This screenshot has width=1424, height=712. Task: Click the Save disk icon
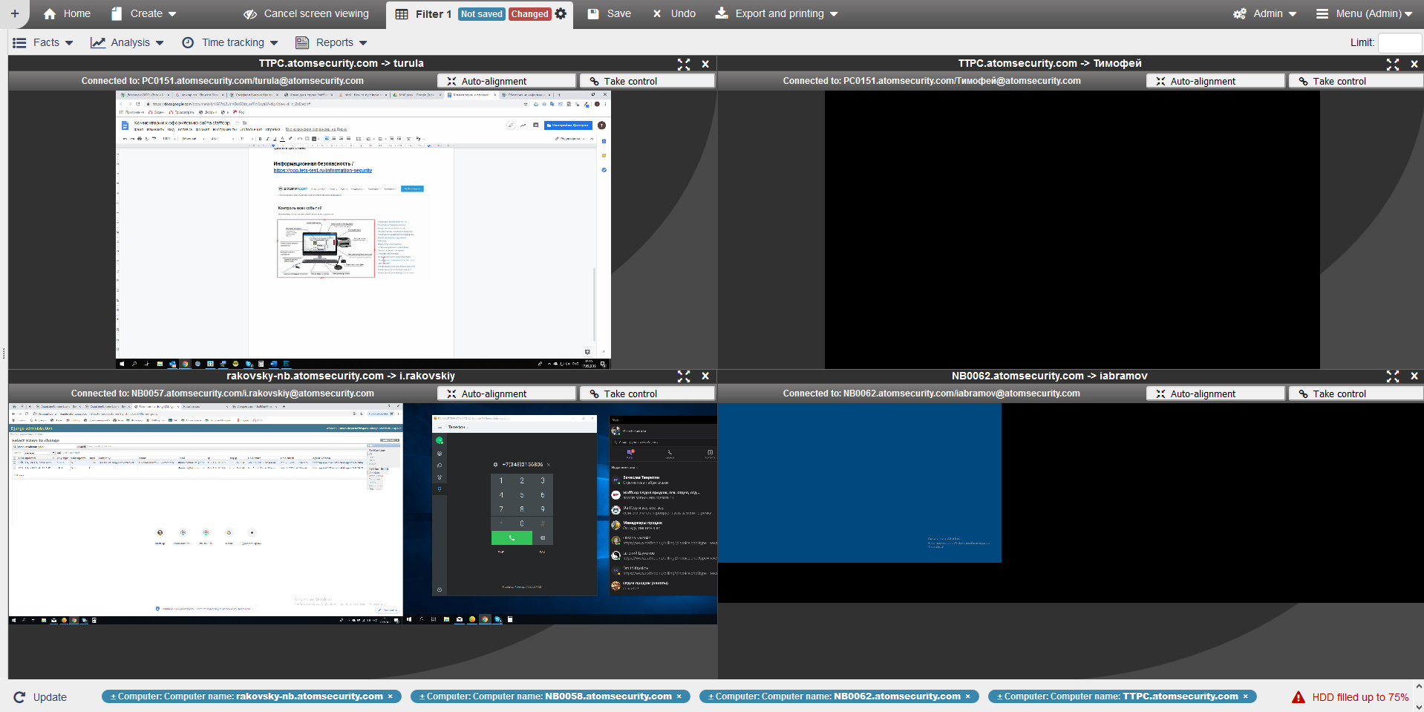(x=593, y=14)
